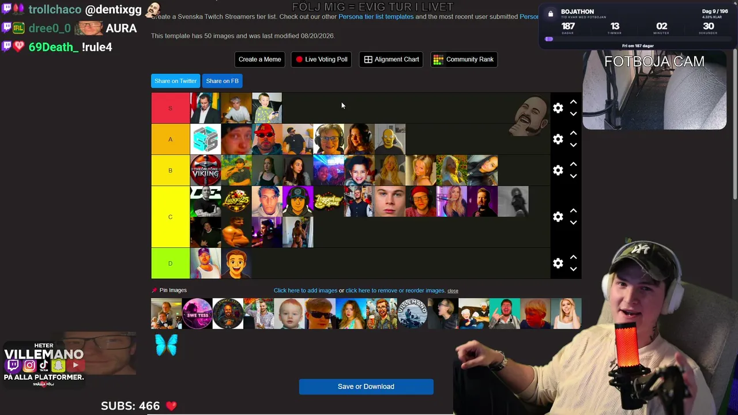
Task: Open settings gear for the C tier row
Action: [558, 217]
